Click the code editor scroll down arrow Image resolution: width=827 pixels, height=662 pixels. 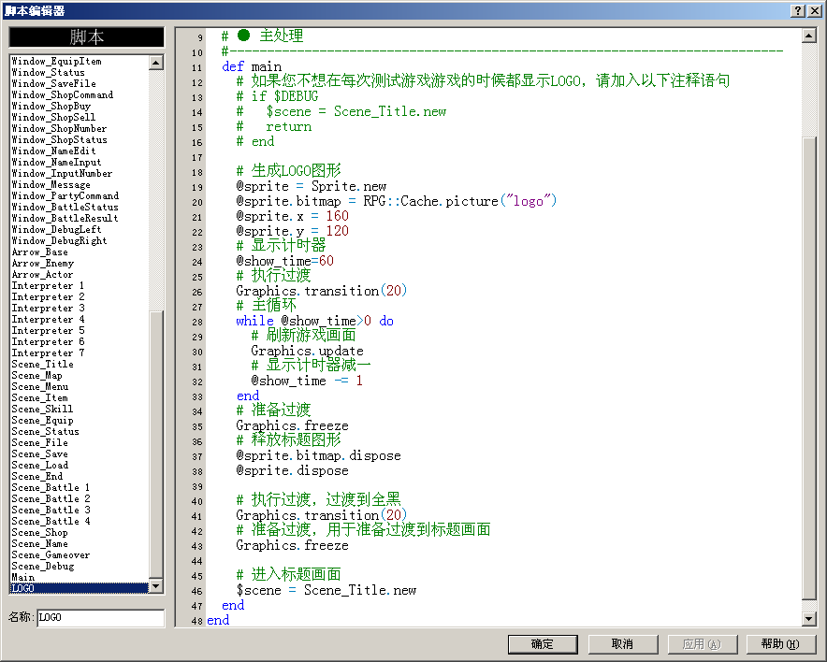[x=809, y=619]
